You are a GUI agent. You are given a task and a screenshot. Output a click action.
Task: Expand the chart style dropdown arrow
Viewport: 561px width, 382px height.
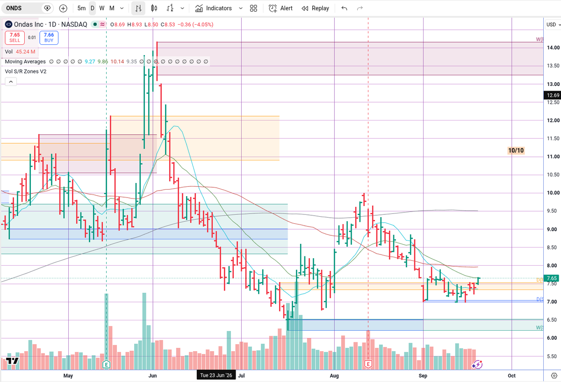pyautogui.click(x=182, y=8)
